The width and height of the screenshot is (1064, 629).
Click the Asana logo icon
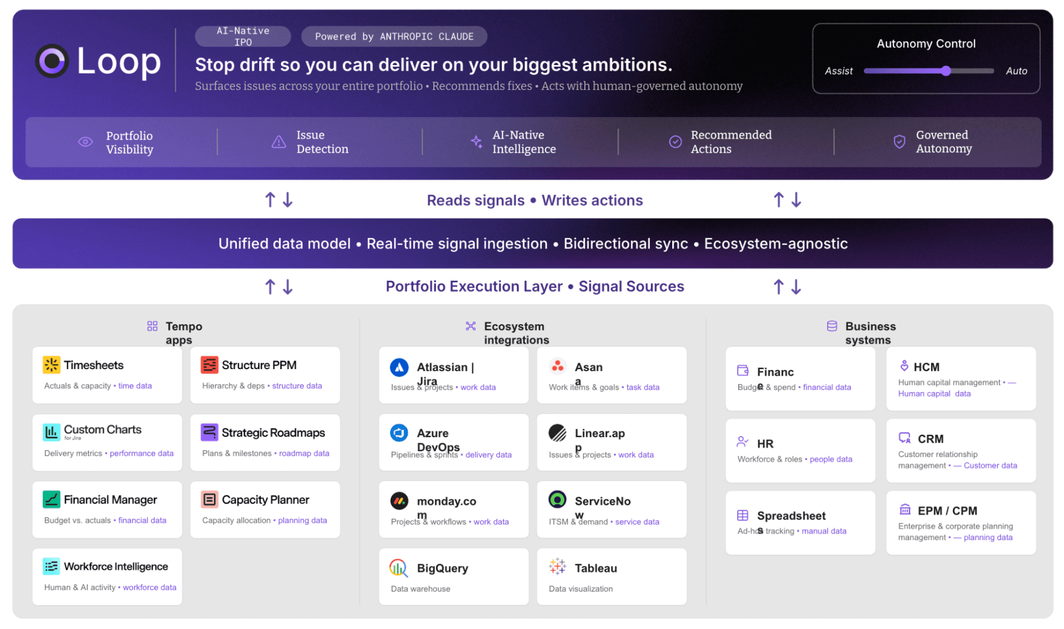(x=557, y=366)
